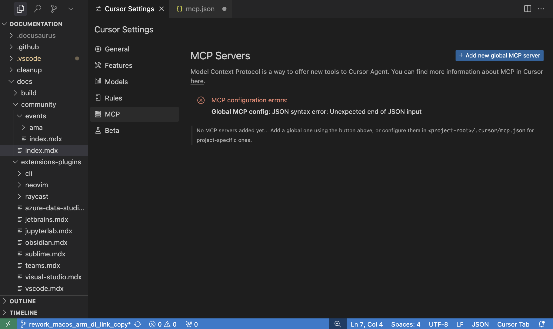The image size is (553, 329).
Task: Expand the .vscode folder
Action: coord(44,58)
